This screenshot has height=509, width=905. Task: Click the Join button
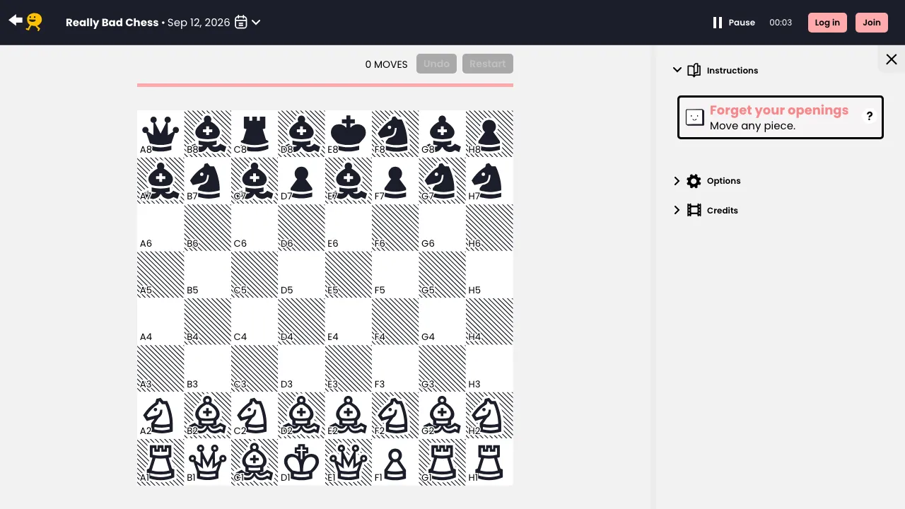point(872,23)
